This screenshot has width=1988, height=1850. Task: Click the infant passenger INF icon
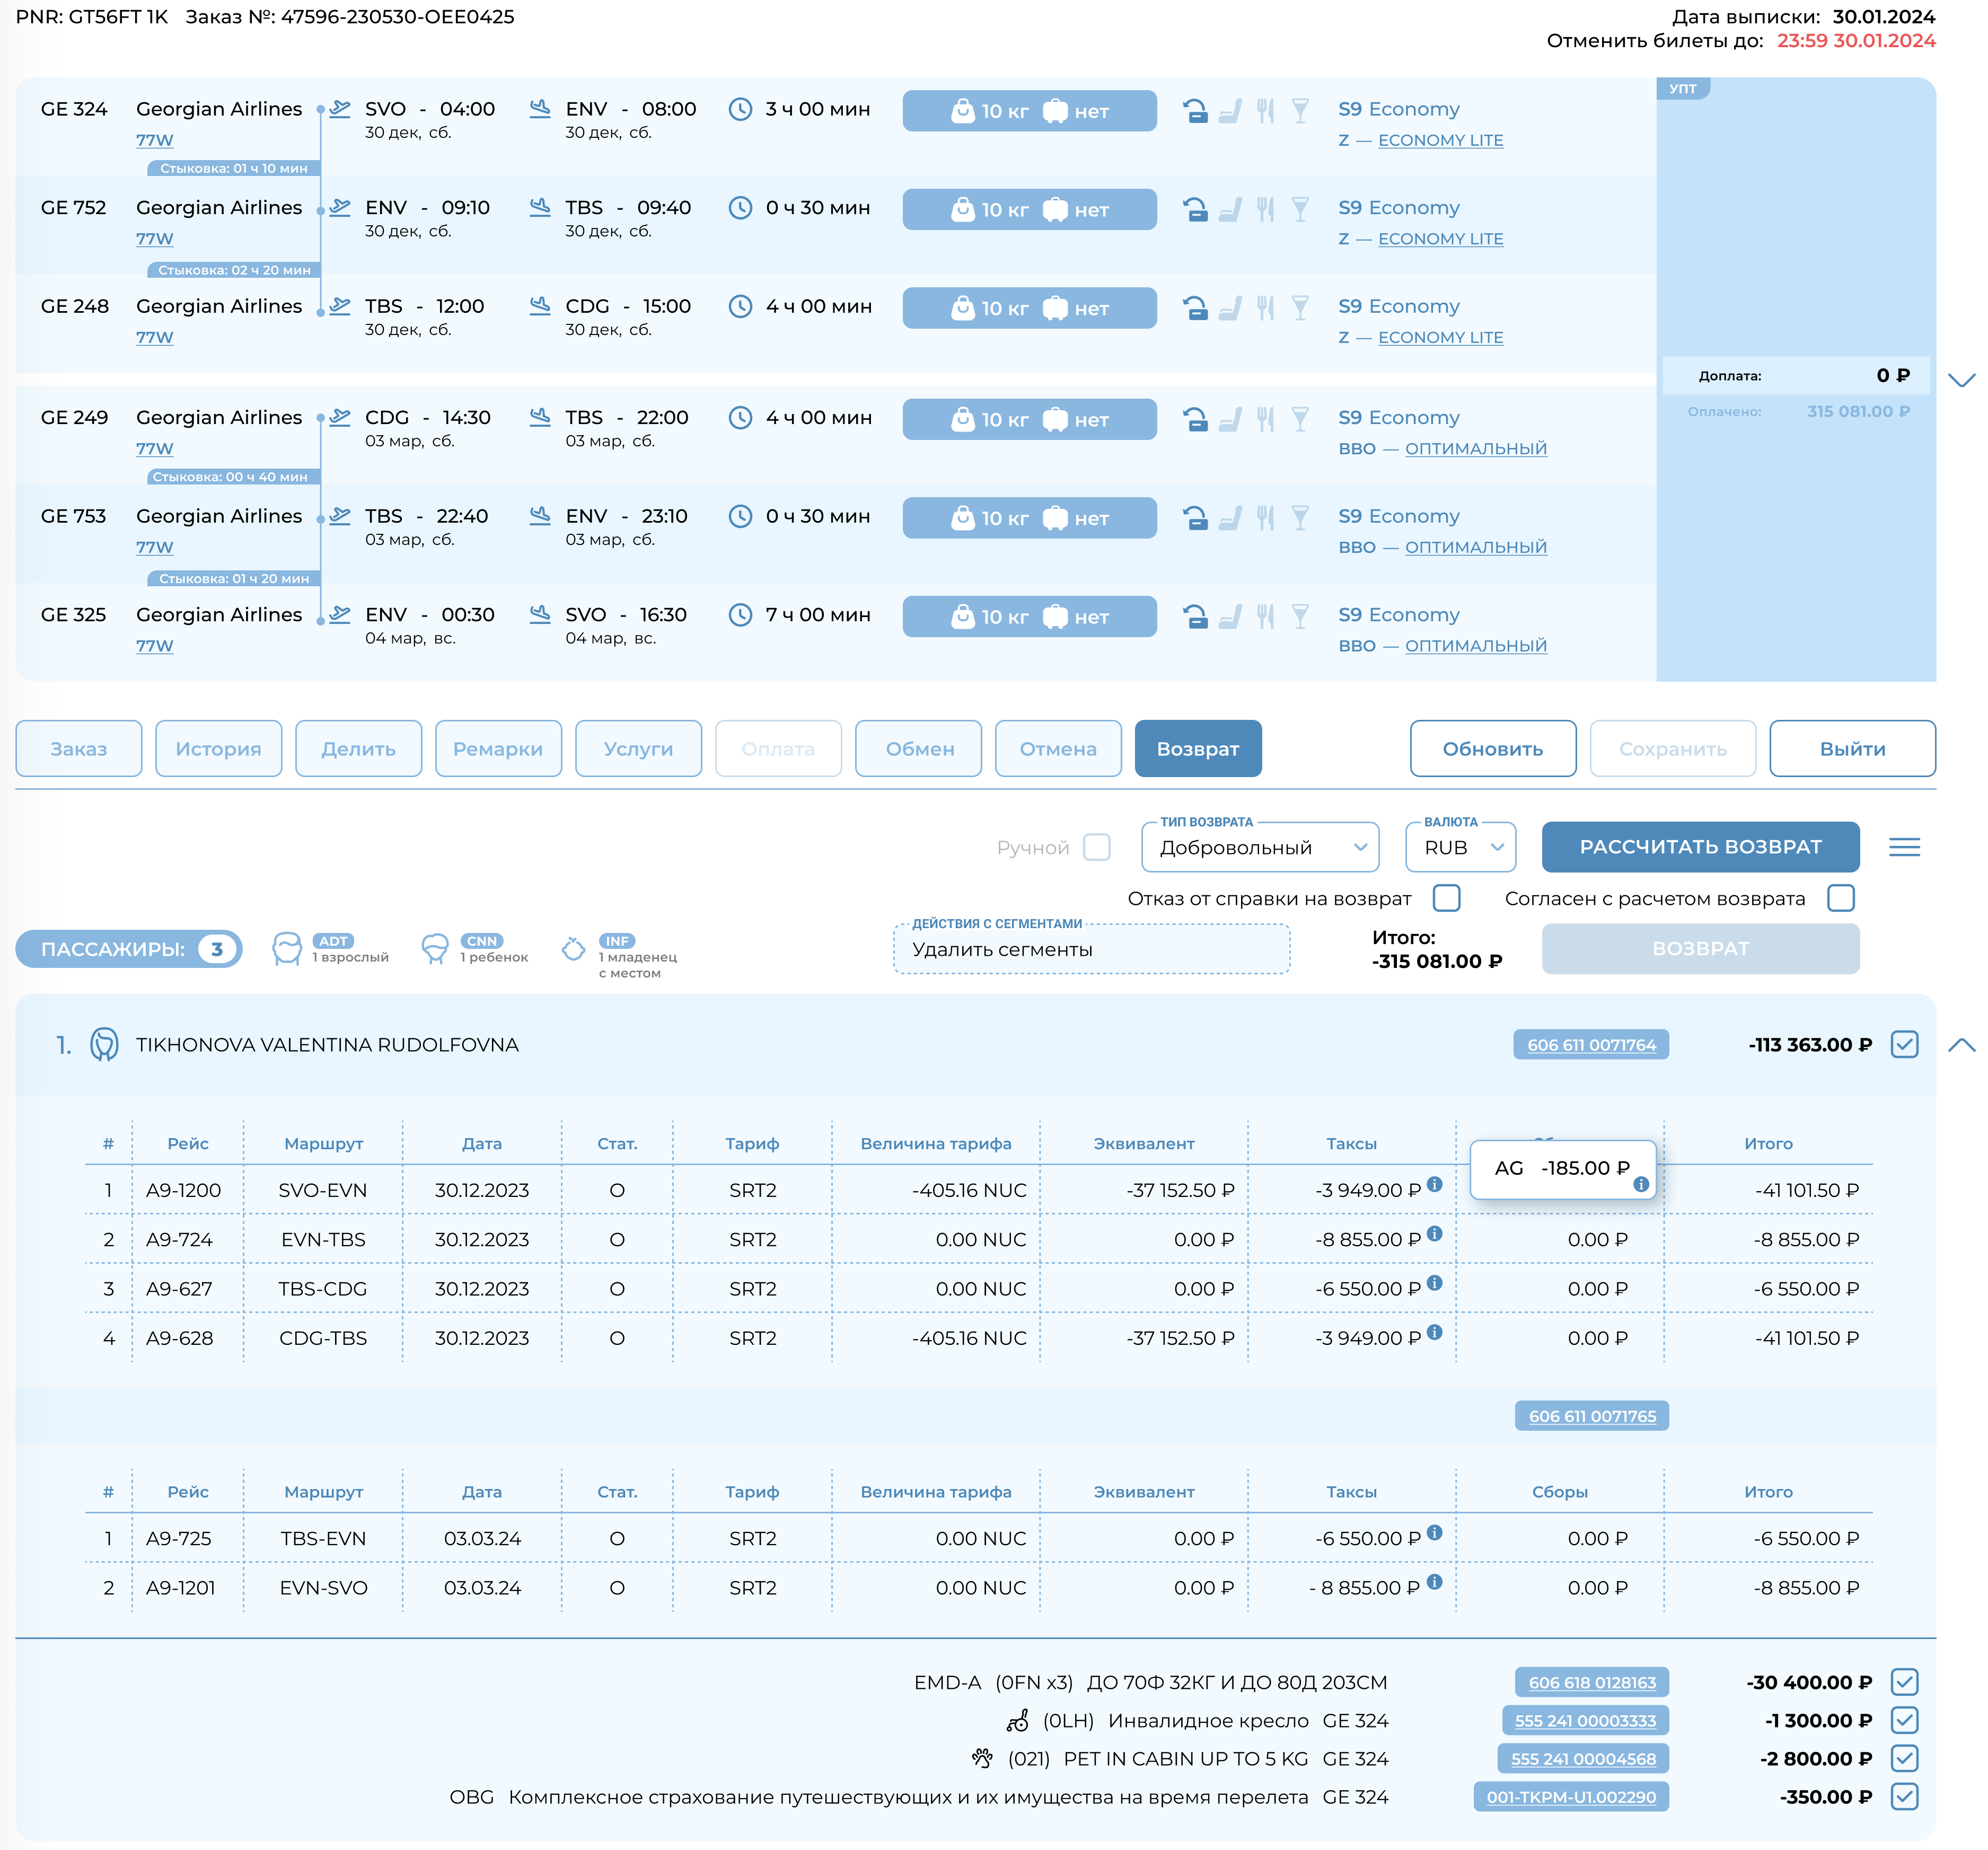pyautogui.click(x=574, y=949)
